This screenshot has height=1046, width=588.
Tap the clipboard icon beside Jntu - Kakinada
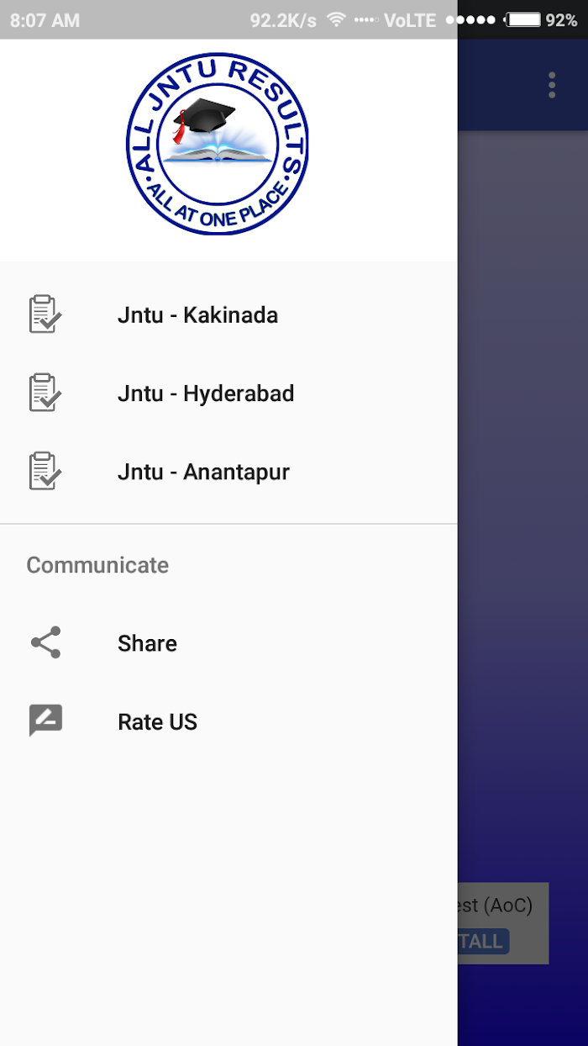45,314
